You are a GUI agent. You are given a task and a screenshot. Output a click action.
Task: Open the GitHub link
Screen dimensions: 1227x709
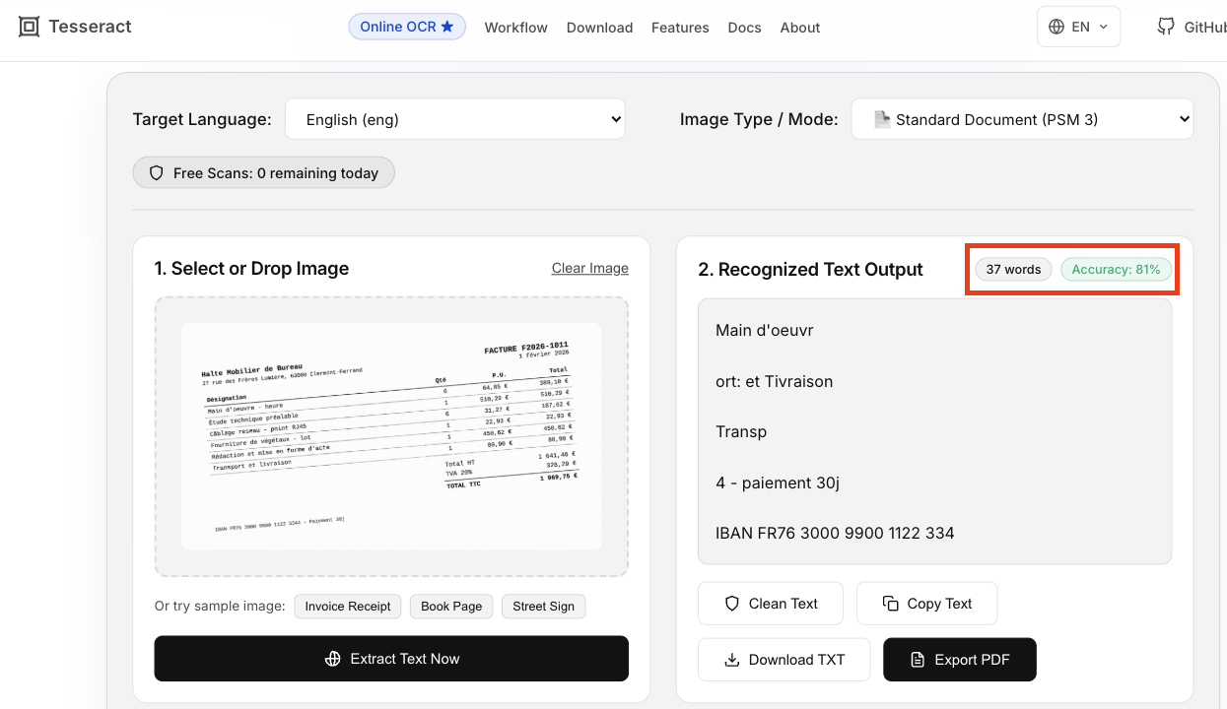click(x=1193, y=27)
